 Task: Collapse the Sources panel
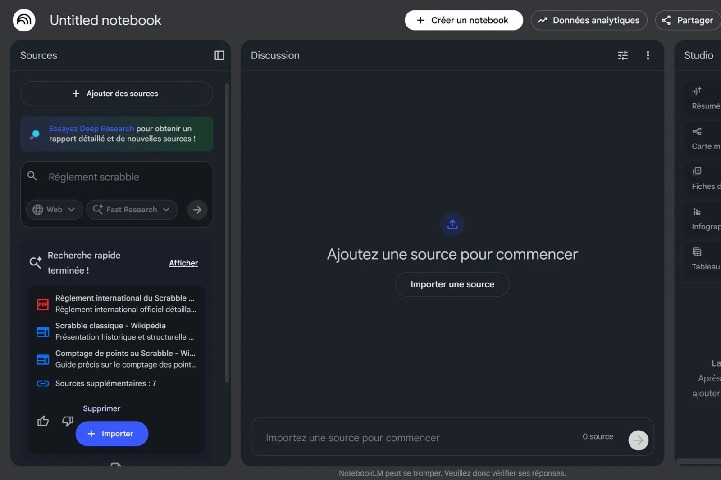pyautogui.click(x=219, y=55)
